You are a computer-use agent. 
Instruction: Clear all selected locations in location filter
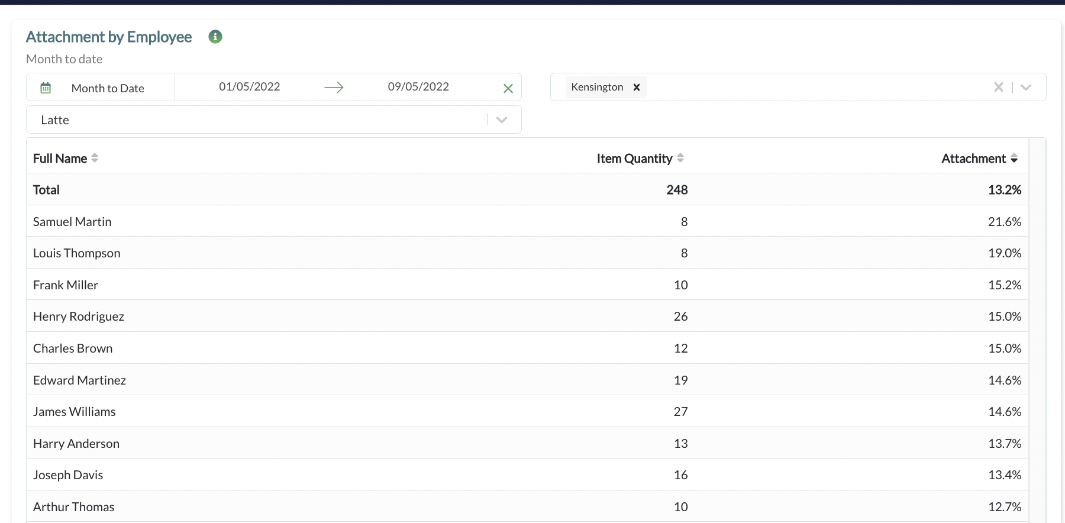tap(999, 87)
